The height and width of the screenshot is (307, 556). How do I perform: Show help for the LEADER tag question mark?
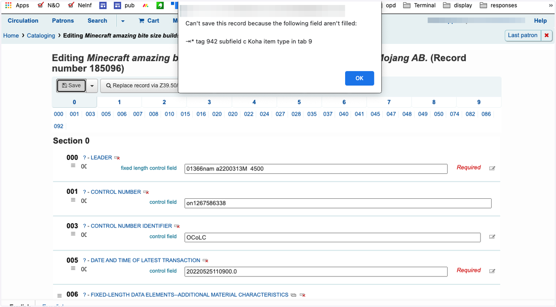point(84,158)
